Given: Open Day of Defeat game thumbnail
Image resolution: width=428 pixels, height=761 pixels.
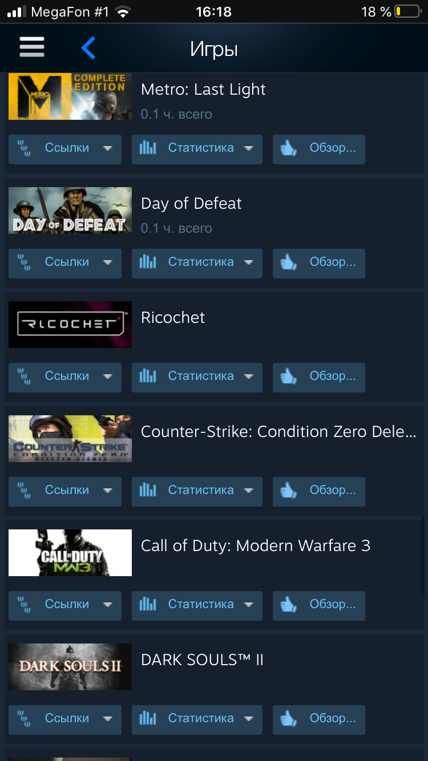Looking at the screenshot, I should click(70, 211).
